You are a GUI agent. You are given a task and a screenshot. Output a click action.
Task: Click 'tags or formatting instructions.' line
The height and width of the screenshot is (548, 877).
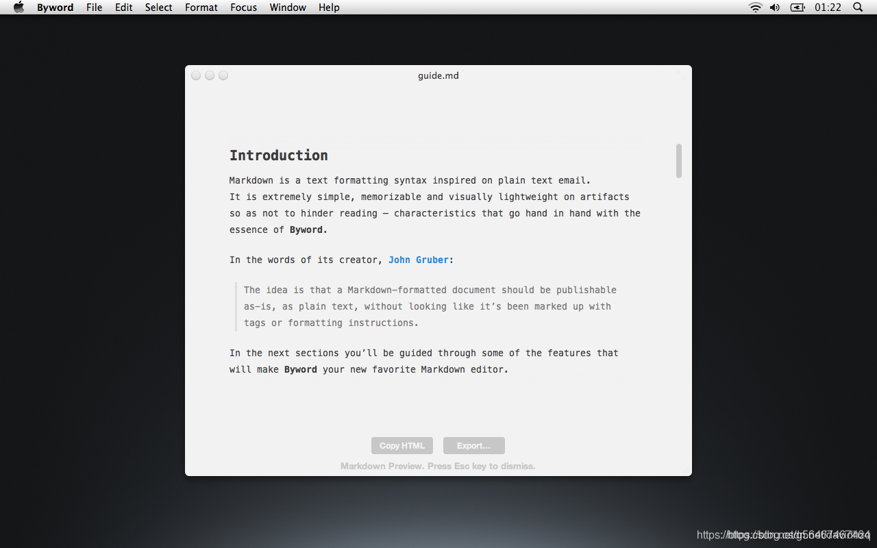(x=331, y=323)
